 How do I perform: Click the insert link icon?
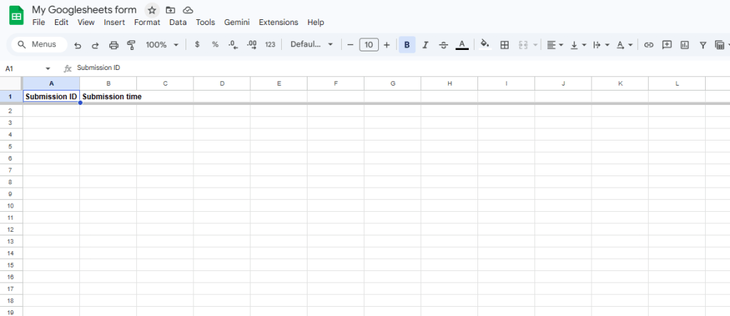click(x=649, y=45)
